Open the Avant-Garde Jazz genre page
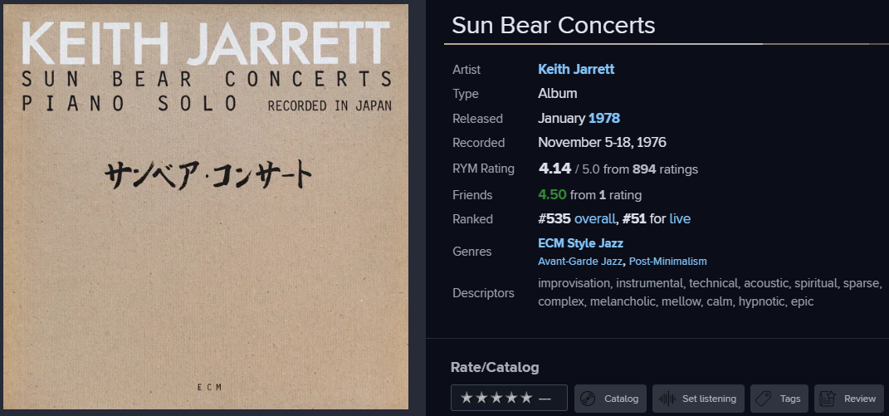 (580, 262)
